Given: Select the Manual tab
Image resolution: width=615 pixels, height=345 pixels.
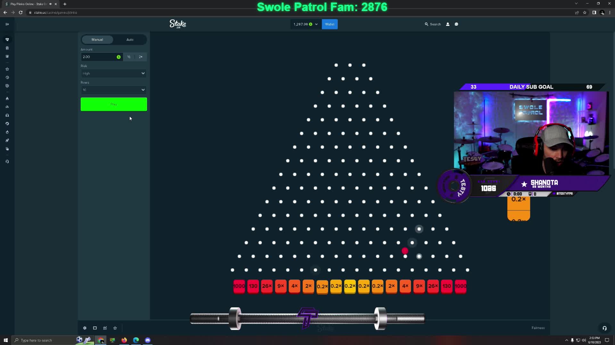Looking at the screenshot, I should point(97,40).
